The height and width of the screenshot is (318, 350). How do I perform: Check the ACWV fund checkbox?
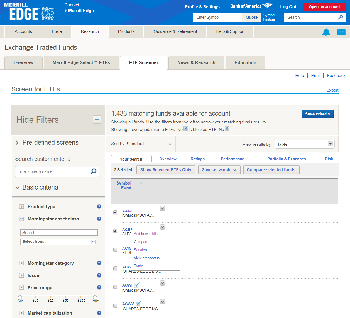pos(115,306)
